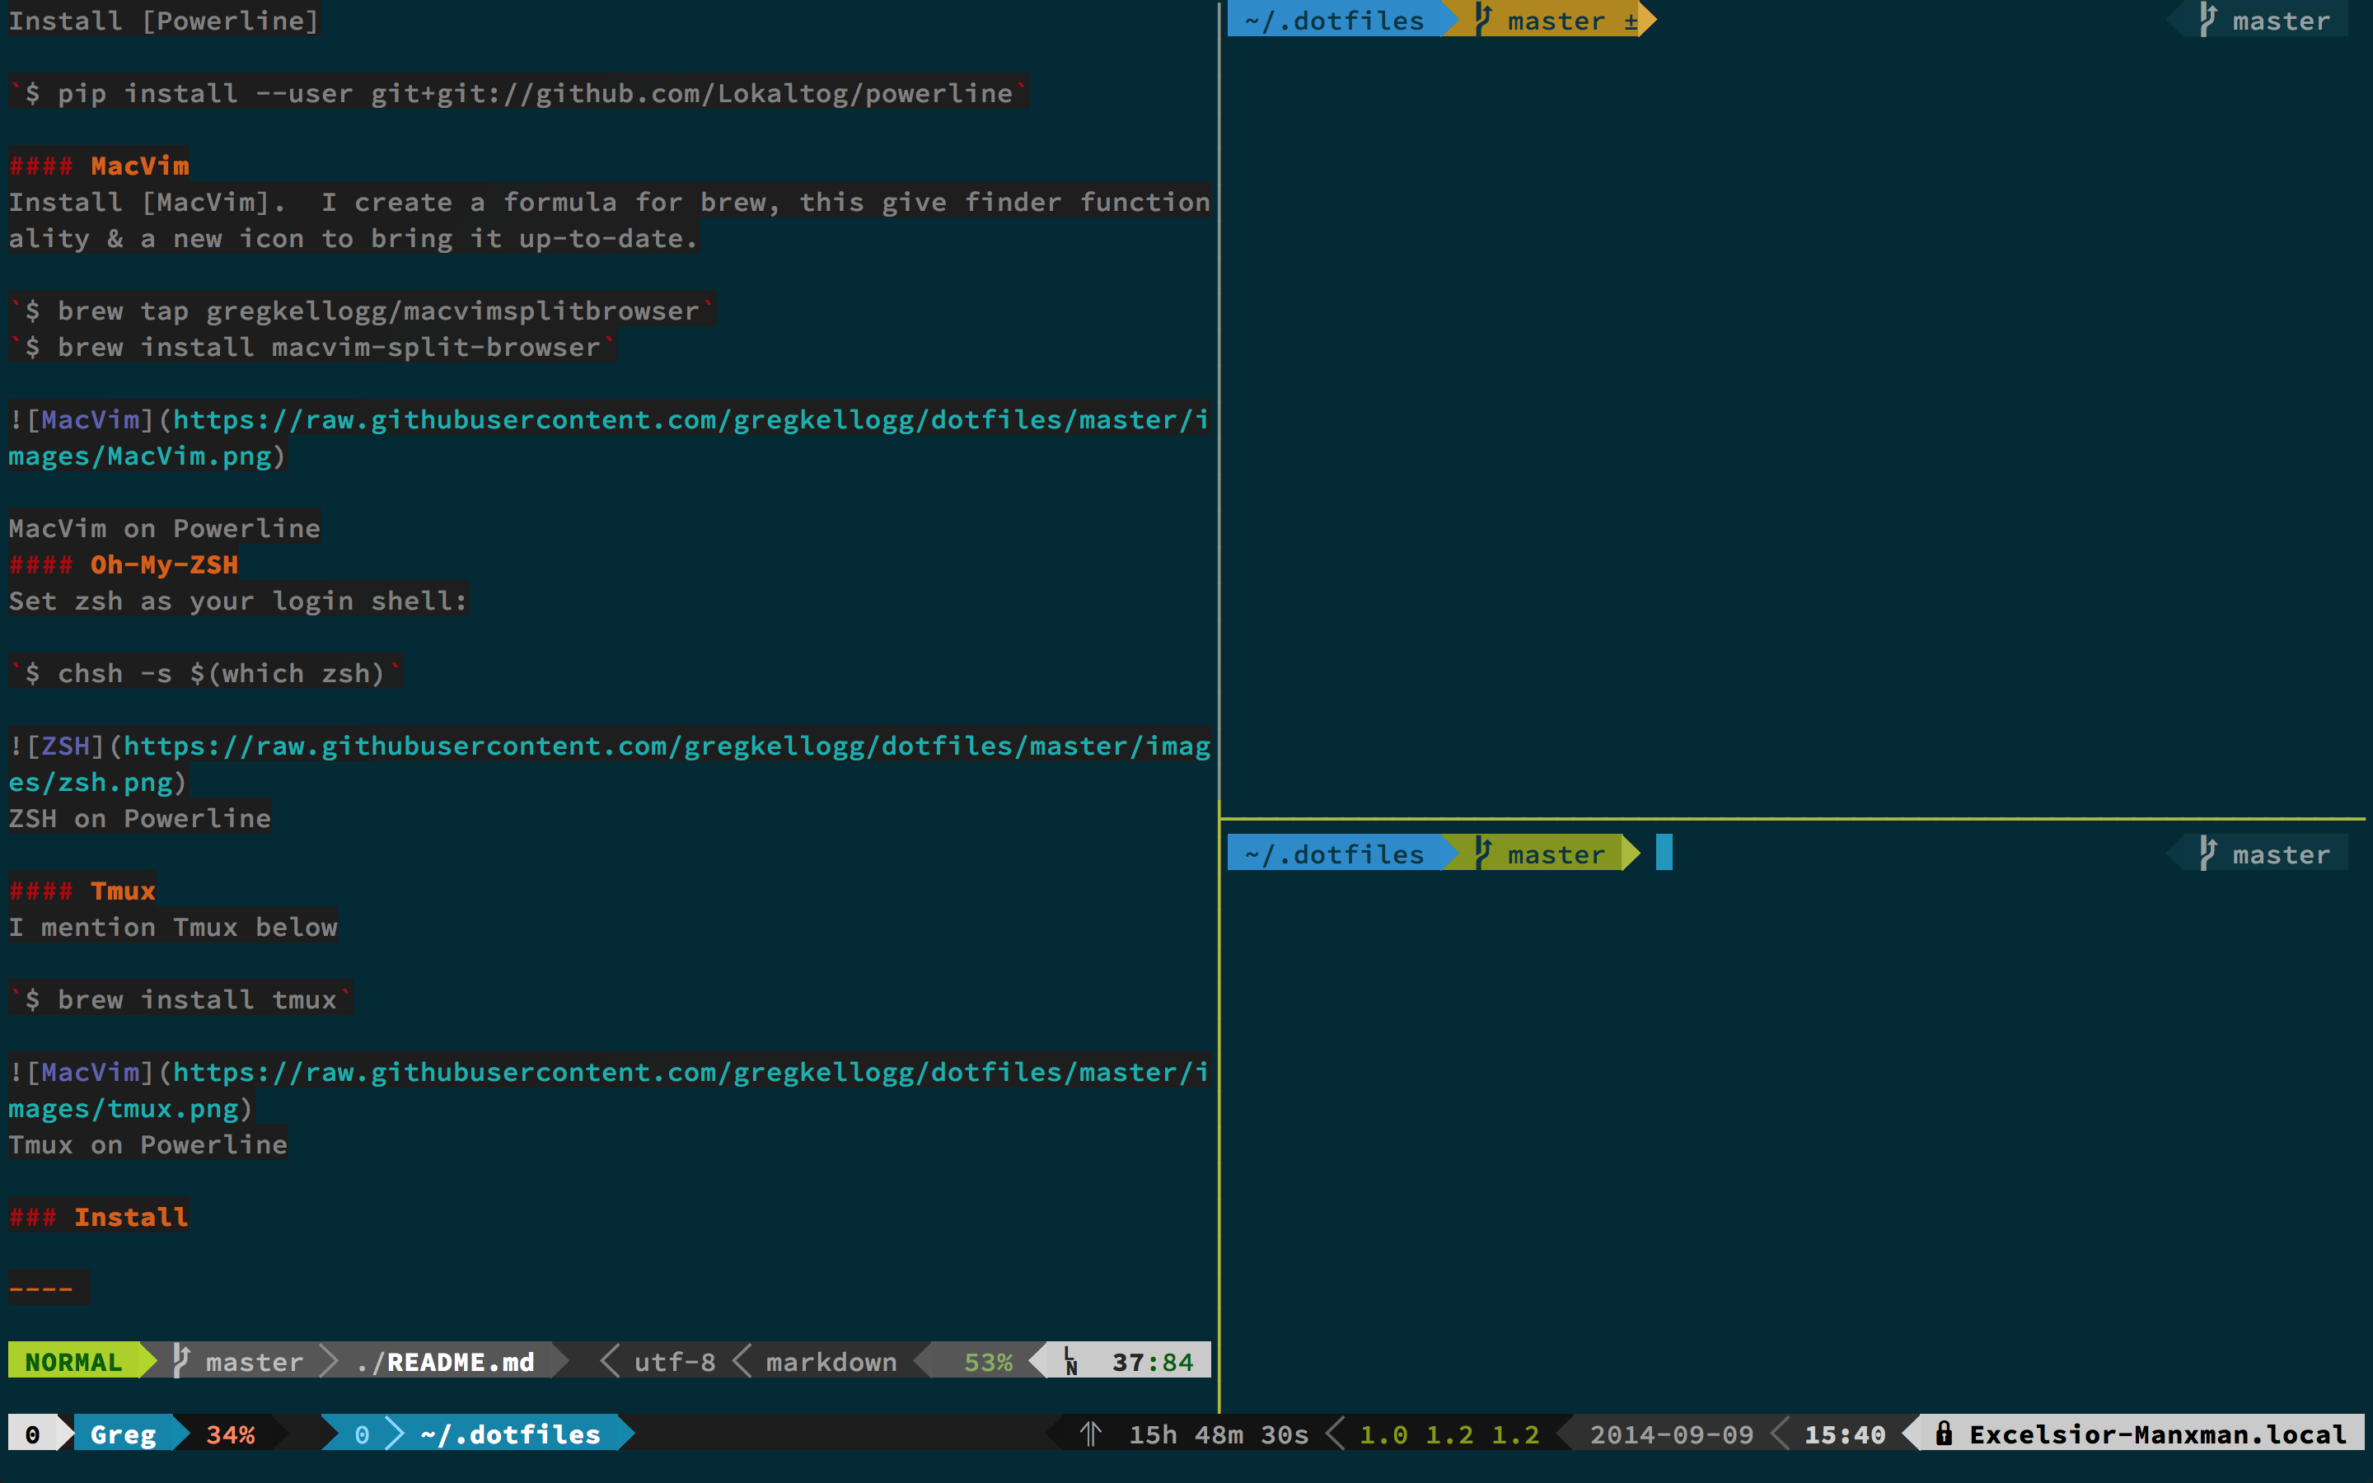Click the chevron after window index 0
Viewport: 2373px width, 1483px height.
[x=395, y=1434]
